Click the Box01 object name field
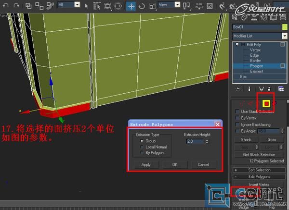Image resolution: width=289 pixels, height=210 pixels. tap(256, 27)
